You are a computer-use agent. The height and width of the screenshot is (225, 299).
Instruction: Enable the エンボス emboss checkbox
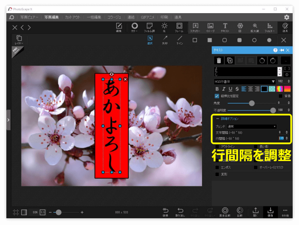click(217, 167)
